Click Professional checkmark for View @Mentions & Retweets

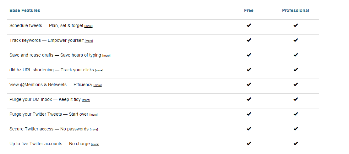coord(296,84)
